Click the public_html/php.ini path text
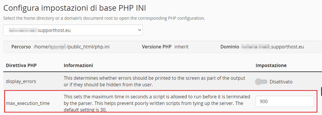This screenshot has height=115, width=322. point(88,47)
